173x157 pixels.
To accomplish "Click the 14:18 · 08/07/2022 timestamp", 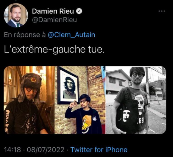I will click(34, 149).
